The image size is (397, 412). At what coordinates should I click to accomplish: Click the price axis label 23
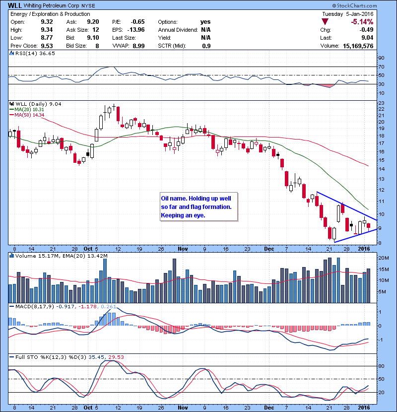click(x=381, y=103)
